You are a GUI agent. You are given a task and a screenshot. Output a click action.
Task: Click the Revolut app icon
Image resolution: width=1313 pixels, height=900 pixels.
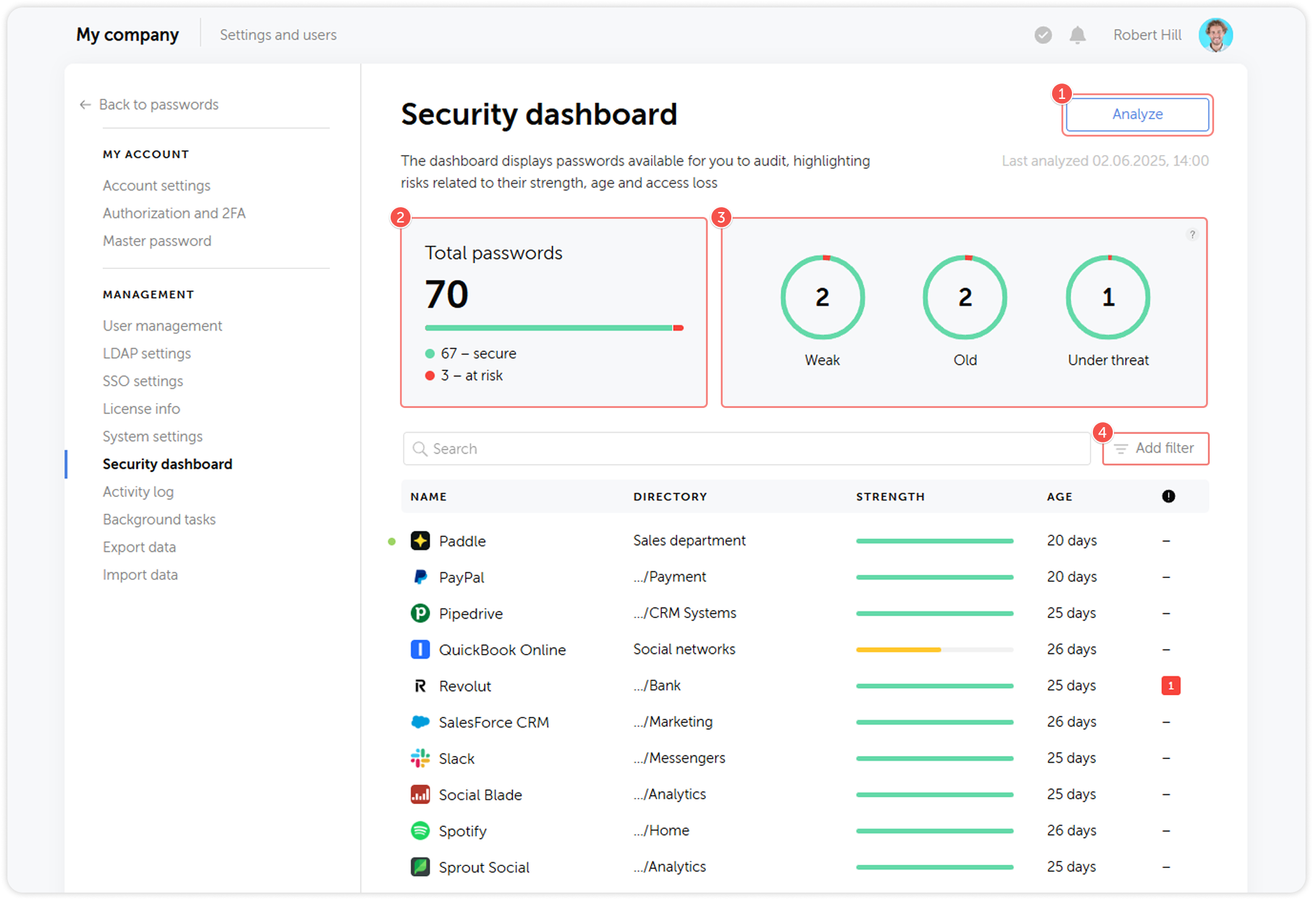[x=420, y=686]
